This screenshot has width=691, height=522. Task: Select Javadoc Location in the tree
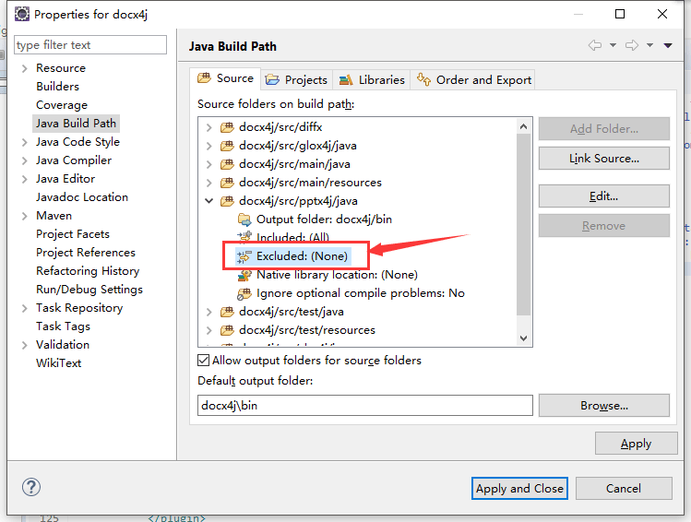(82, 197)
